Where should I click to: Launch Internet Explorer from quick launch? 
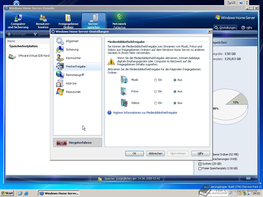pyautogui.click(x=26, y=193)
